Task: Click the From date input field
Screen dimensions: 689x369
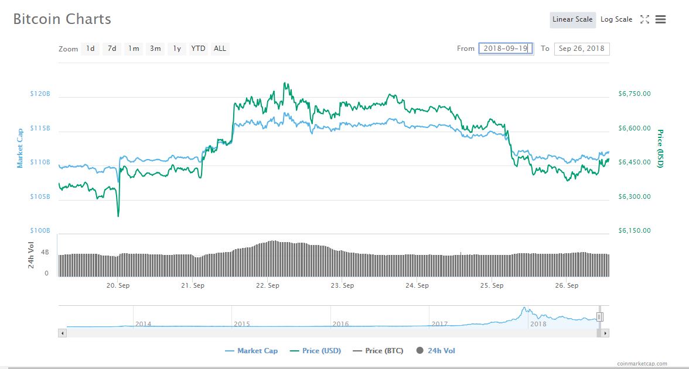Action: click(506, 49)
